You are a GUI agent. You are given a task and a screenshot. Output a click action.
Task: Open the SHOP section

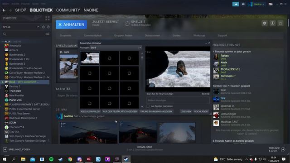(x=20, y=10)
